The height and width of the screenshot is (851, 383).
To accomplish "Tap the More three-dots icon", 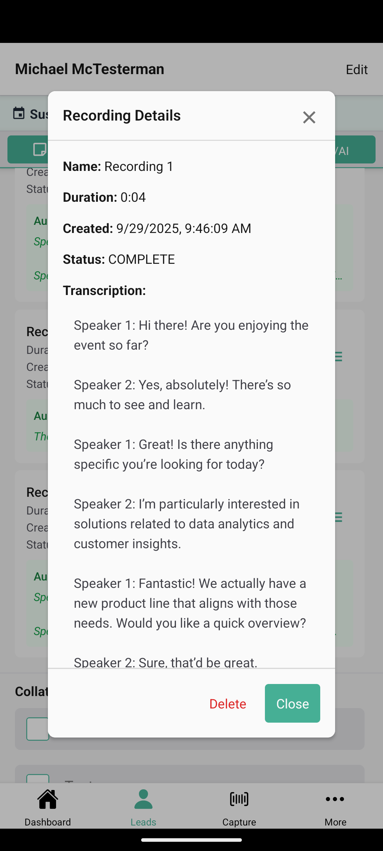I will click(335, 800).
